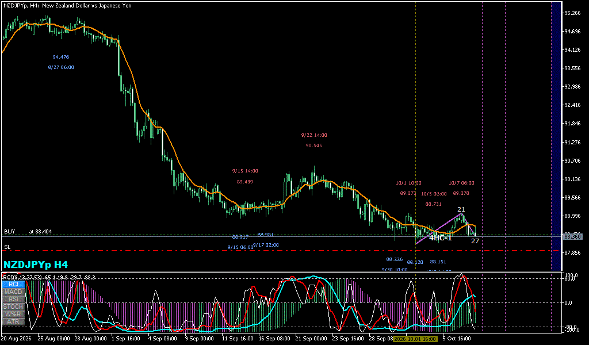Click the 9 Sep 00:00 time axis label
The width and height of the screenshot is (589, 345).
click(x=200, y=339)
